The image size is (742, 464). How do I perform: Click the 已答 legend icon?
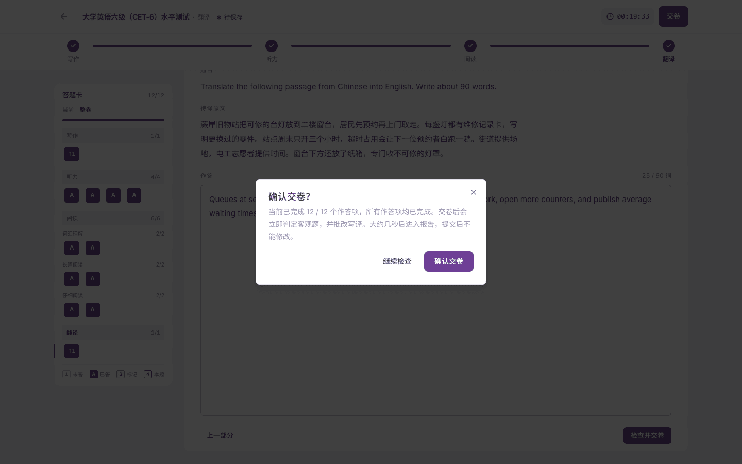coord(93,374)
